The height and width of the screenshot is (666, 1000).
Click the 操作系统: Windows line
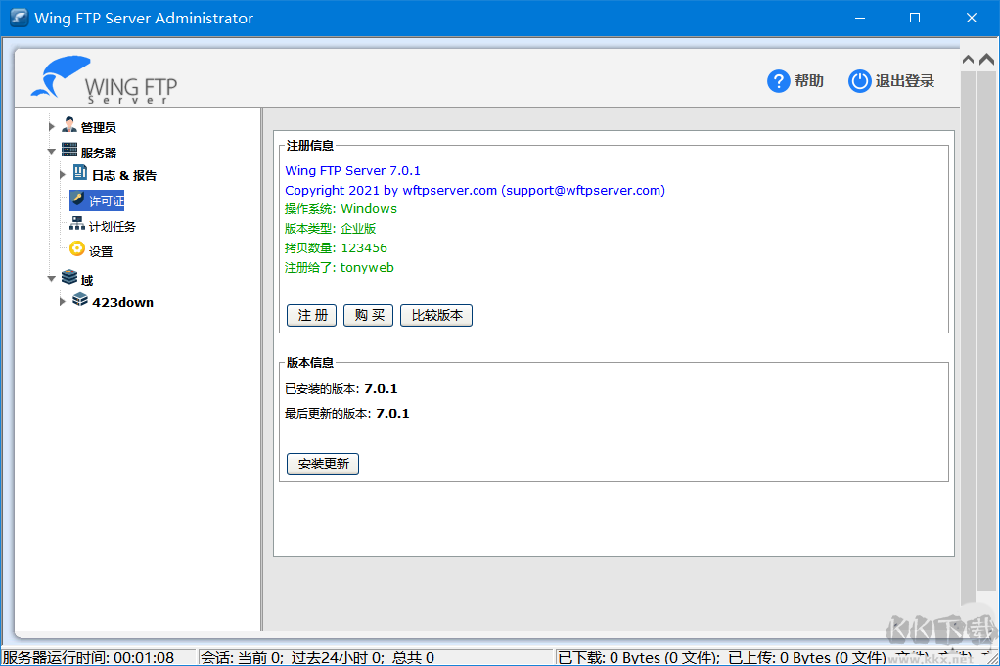(341, 209)
